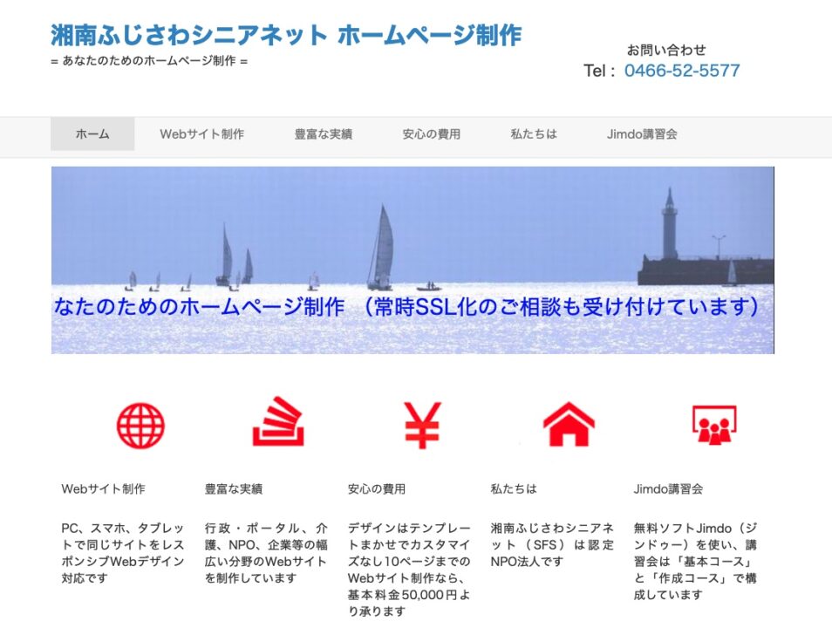Click the paragraph starting PC、スマホ、タブレッ
Viewport: 832px width, 628px height.
pyautogui.click(x=123, y=553)
